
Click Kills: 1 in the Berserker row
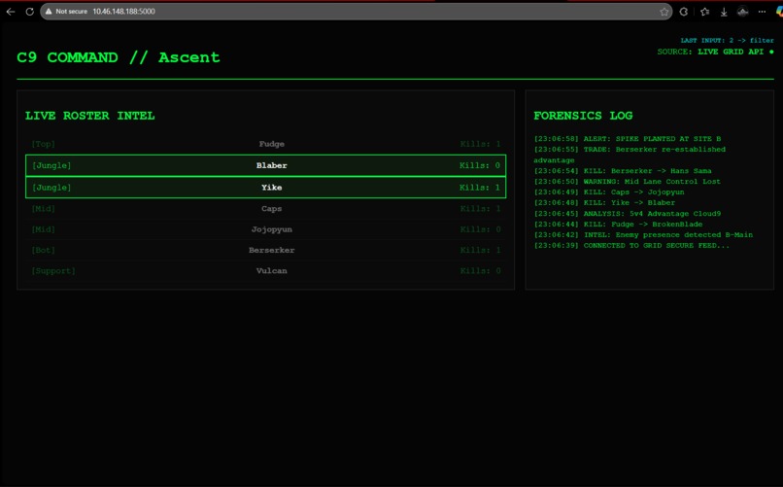(480, 250)
